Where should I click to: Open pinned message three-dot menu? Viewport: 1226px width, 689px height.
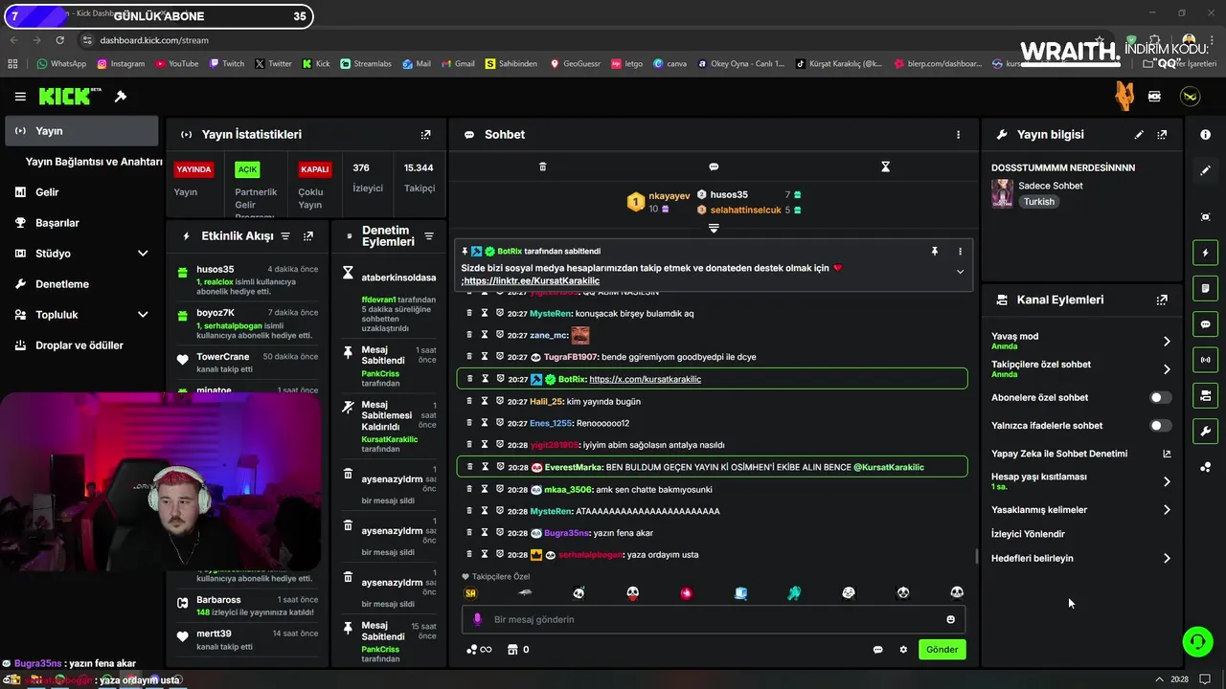(x=960, y=252)
